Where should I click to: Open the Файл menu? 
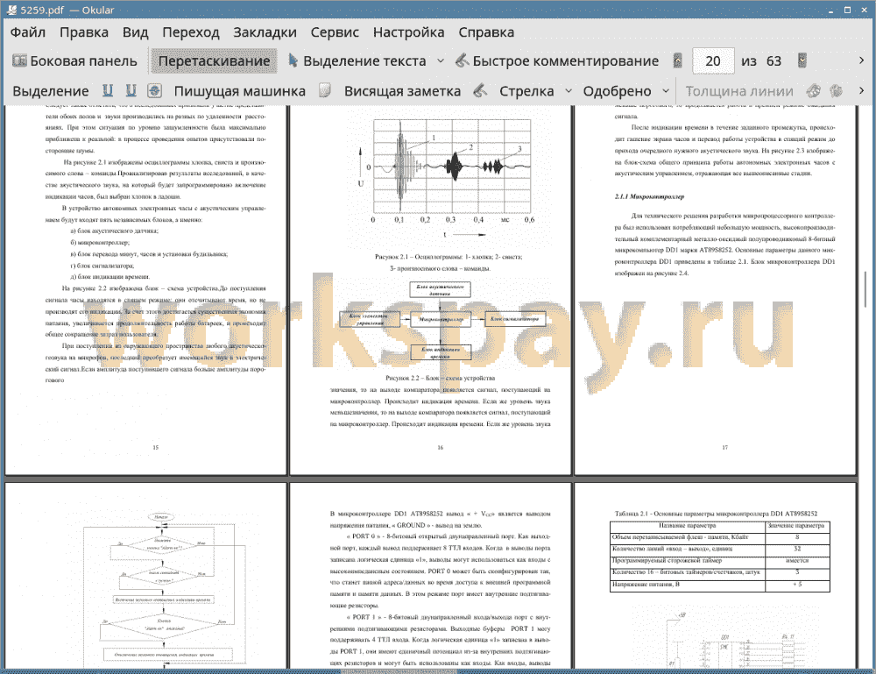(x=28, y=32)
